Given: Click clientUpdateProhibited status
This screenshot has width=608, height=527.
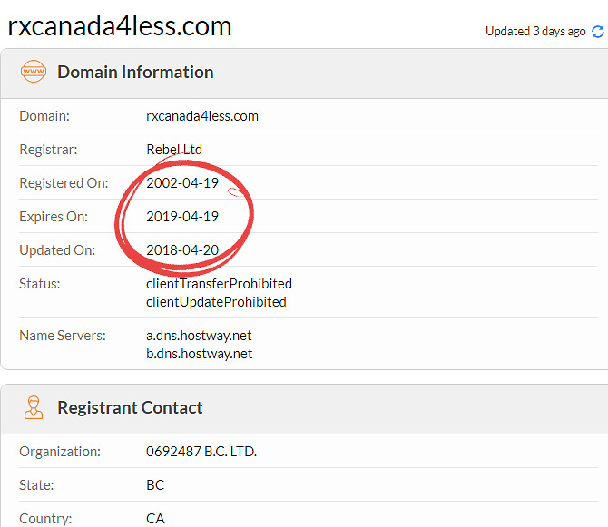Looking at the screenshot, I should coord(216,302).
